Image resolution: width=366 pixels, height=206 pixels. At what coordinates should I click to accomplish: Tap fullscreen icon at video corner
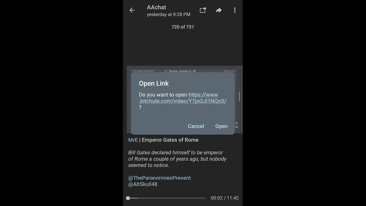point(236,125)
